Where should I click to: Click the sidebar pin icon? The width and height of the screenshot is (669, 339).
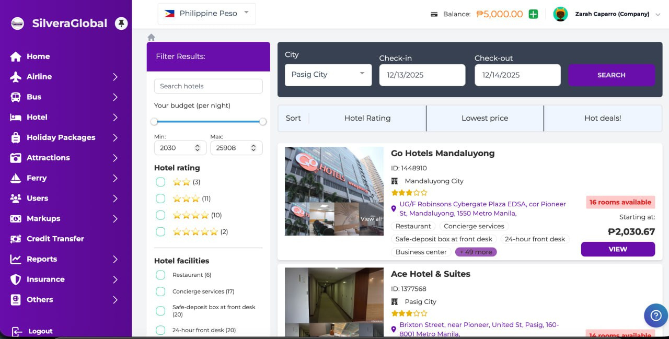coord(121,24)
